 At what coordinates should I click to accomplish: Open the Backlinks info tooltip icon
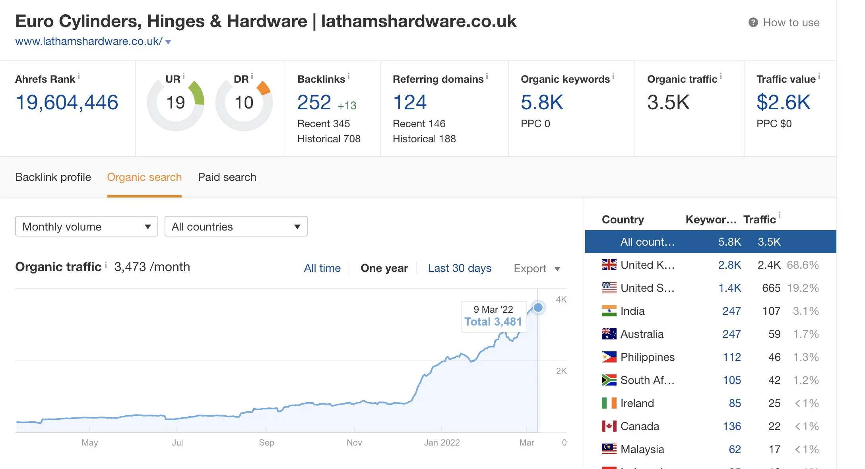(349, 76)
